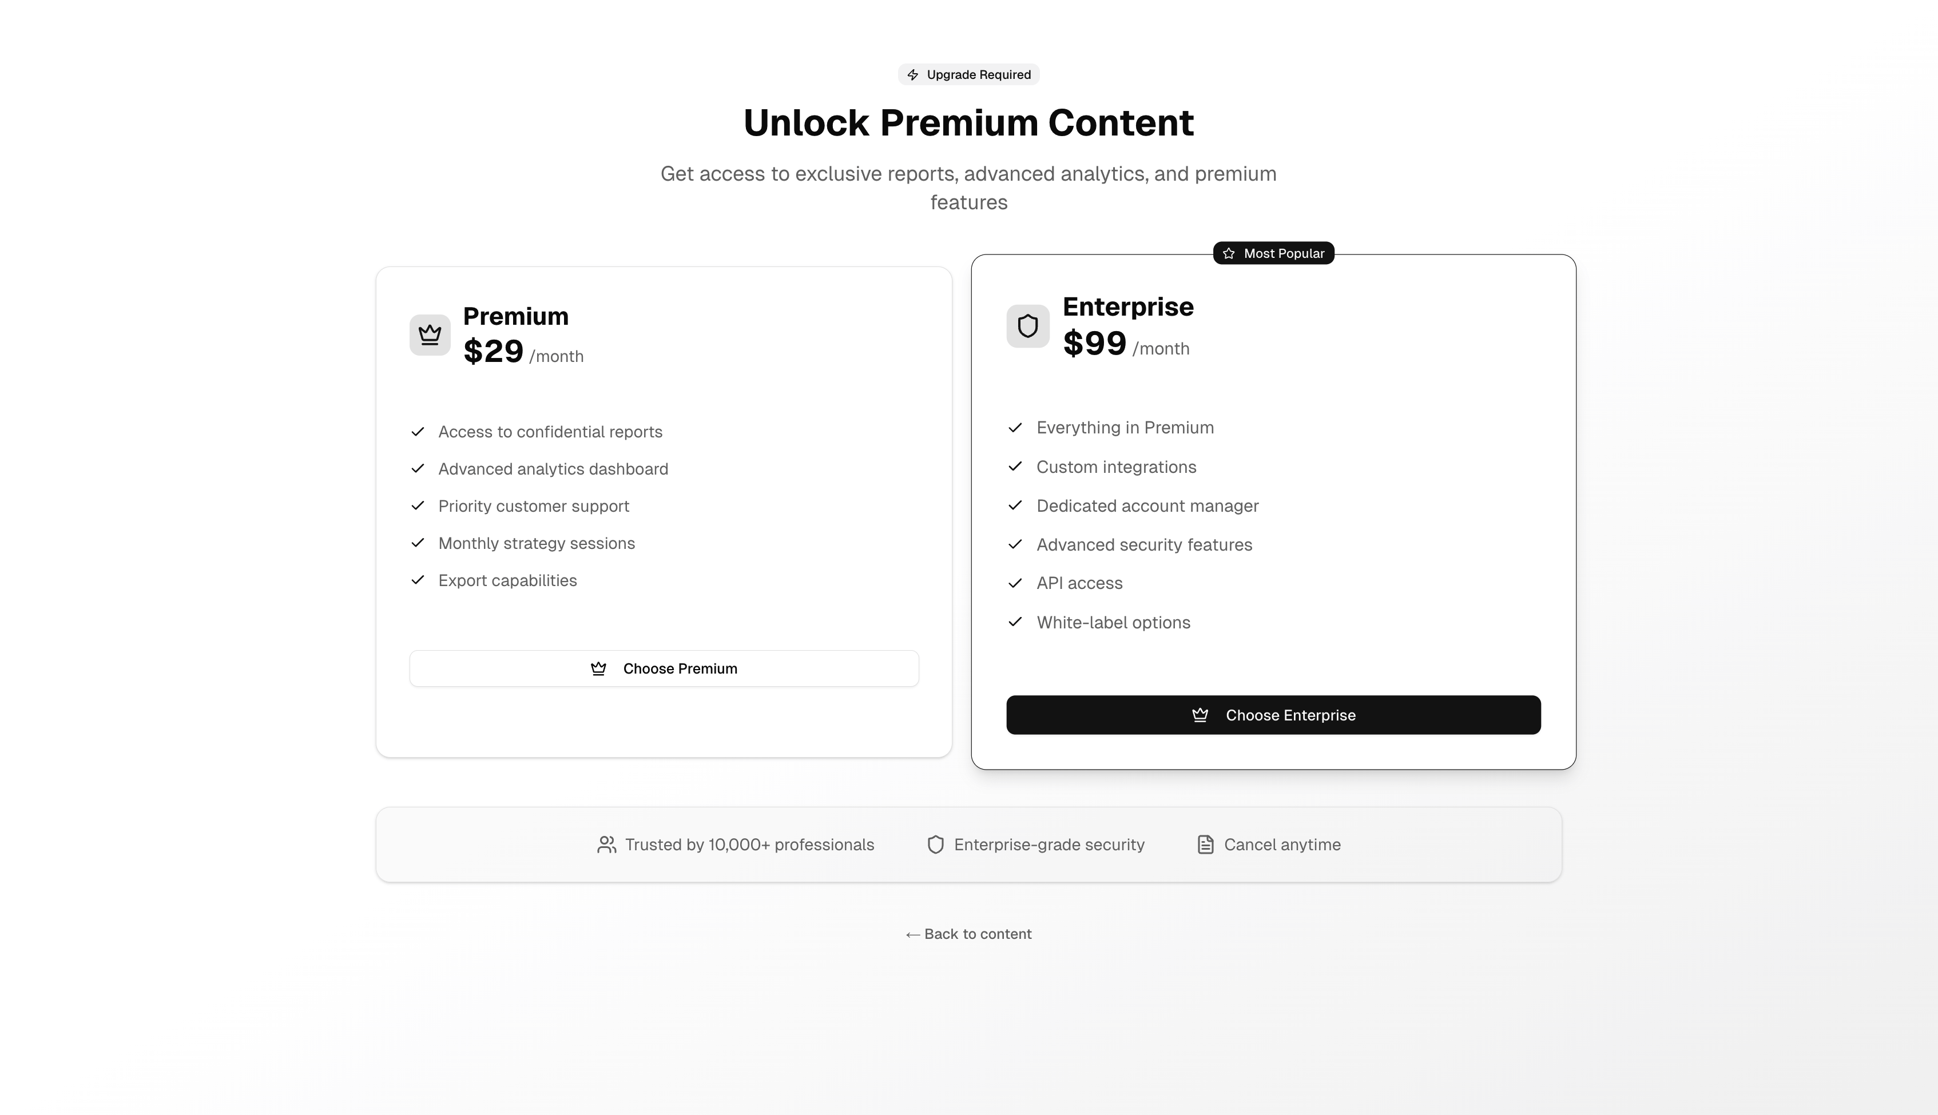1938x1115 pixels.
Task: Select the Choose Premium button
Action: click(664, 668)
